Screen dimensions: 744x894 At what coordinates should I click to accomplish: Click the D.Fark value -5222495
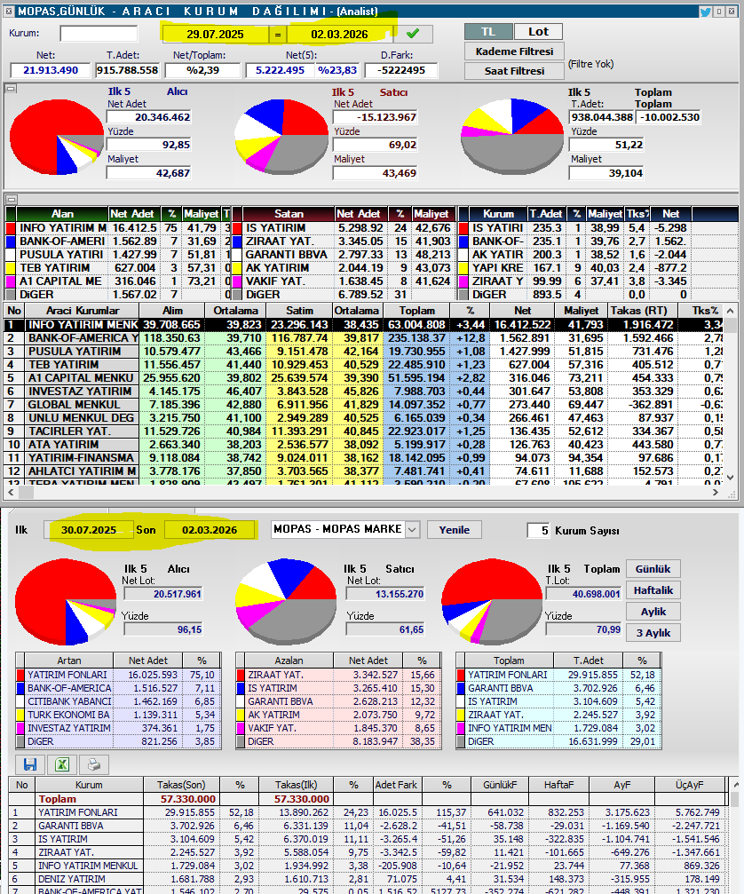coord(400,70)
